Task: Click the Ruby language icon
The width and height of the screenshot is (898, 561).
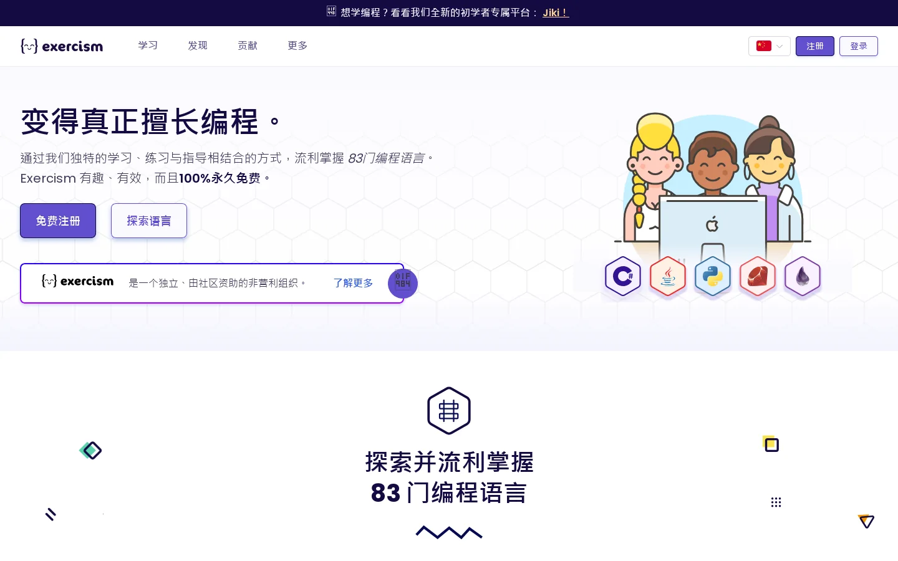Action: tap(758, 276)
